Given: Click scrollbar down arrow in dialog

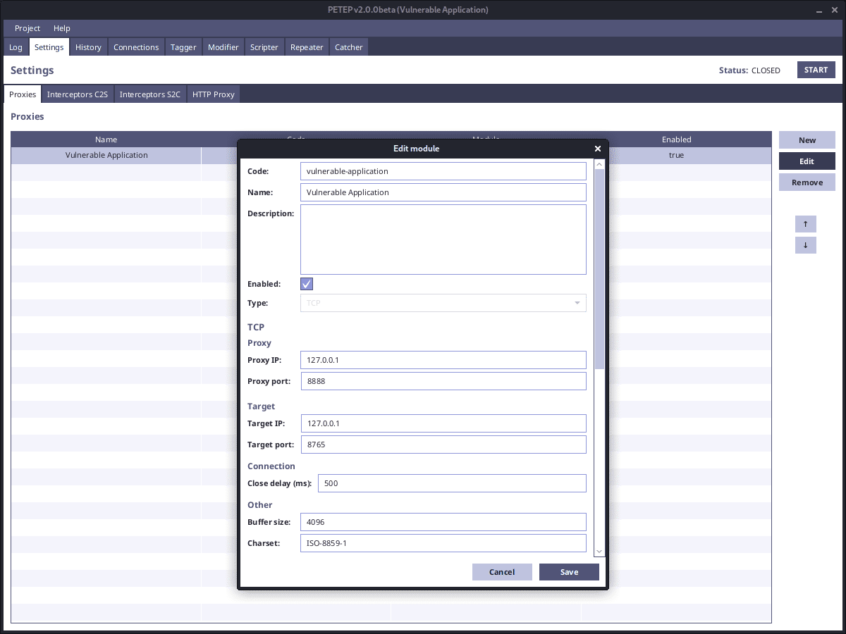Looking at the screenshot, I should pyautogui.click(x=599, y=552).
